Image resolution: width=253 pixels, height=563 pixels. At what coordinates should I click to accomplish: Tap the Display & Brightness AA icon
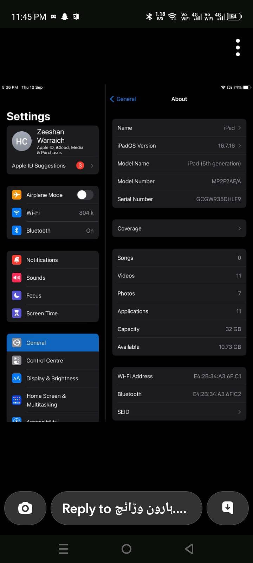[x=17, y=378]
